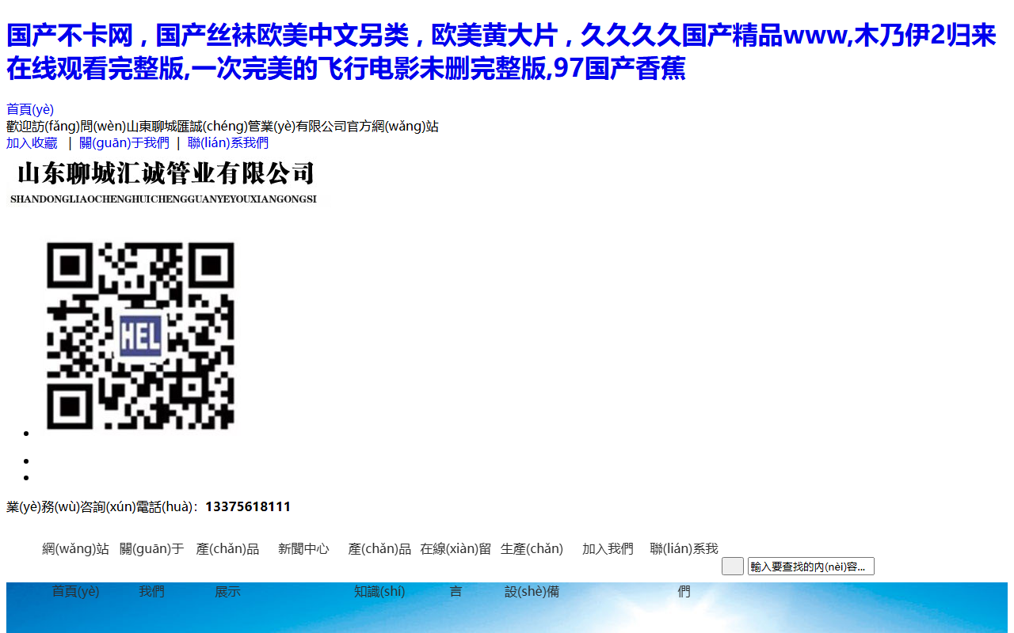Viewport: 1014px width, 633px height.
Task: Open the 關(guān)于我們 link in the top links row
Action: (124, 143)
